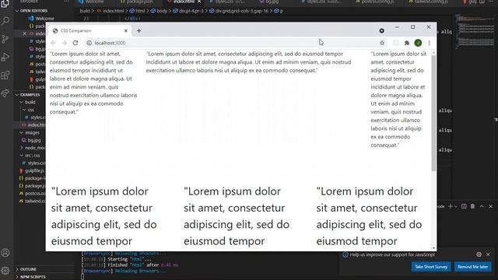Open the Chrome three-dot menu
498x280 pixels.
coord(429,43)
